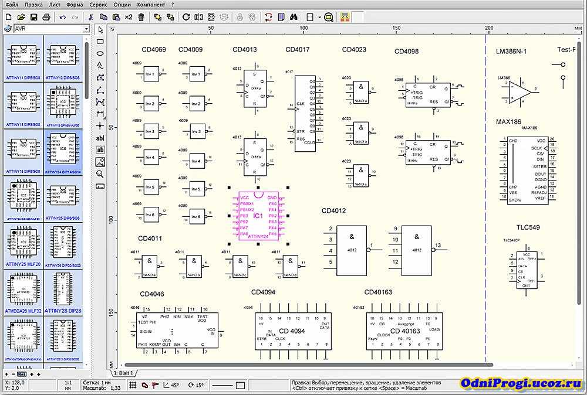Select the pointer tool
The image size is (587, 395).
pyautogui.click(x=100, y=30)
